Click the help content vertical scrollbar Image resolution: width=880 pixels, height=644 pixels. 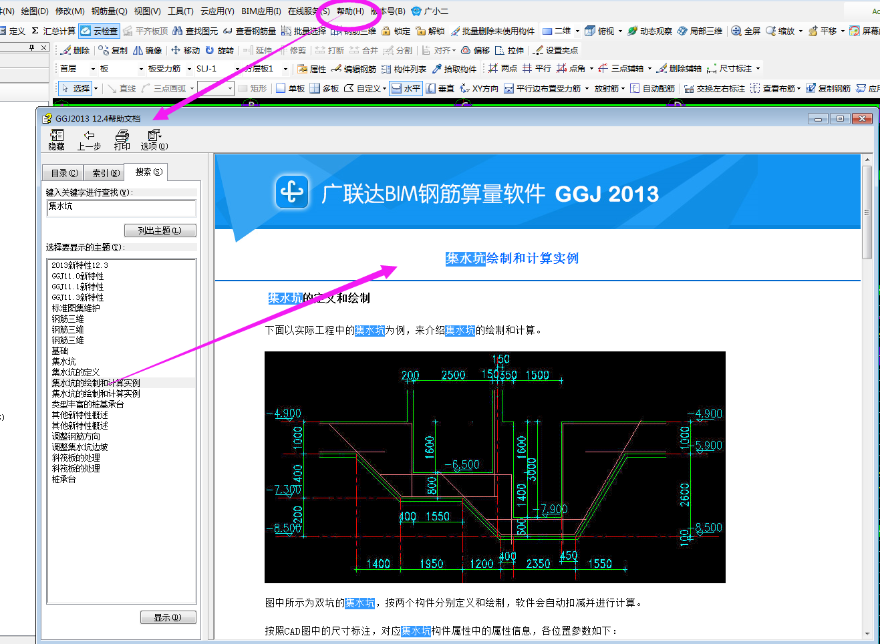point(867,397)
